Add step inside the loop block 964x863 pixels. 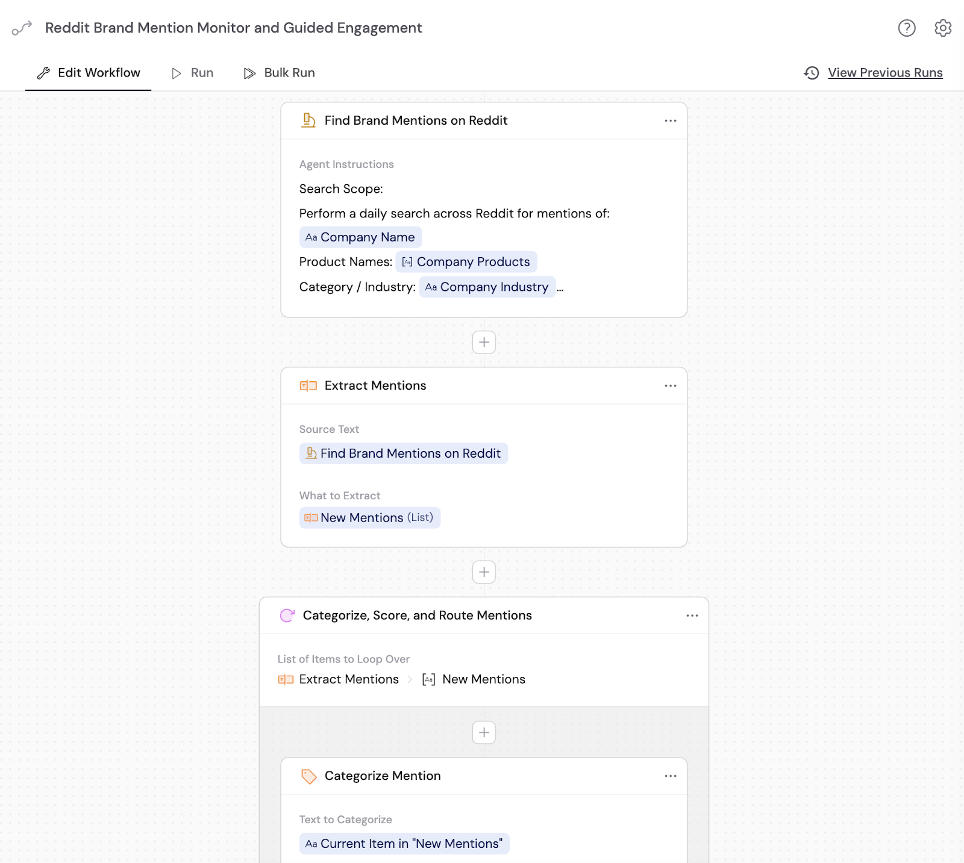click(484, 732)
